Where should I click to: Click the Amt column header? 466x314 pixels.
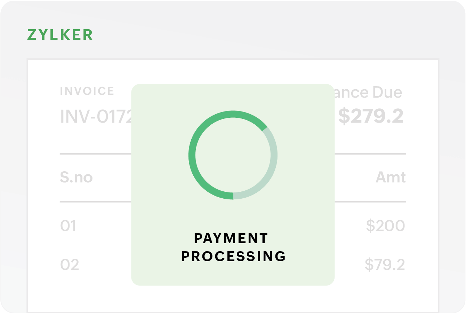[x=391, y=177]
